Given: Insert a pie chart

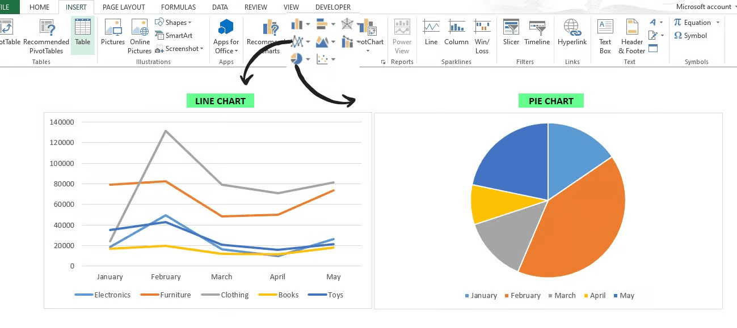Looking at the screenshot, I should click(296, 58).
